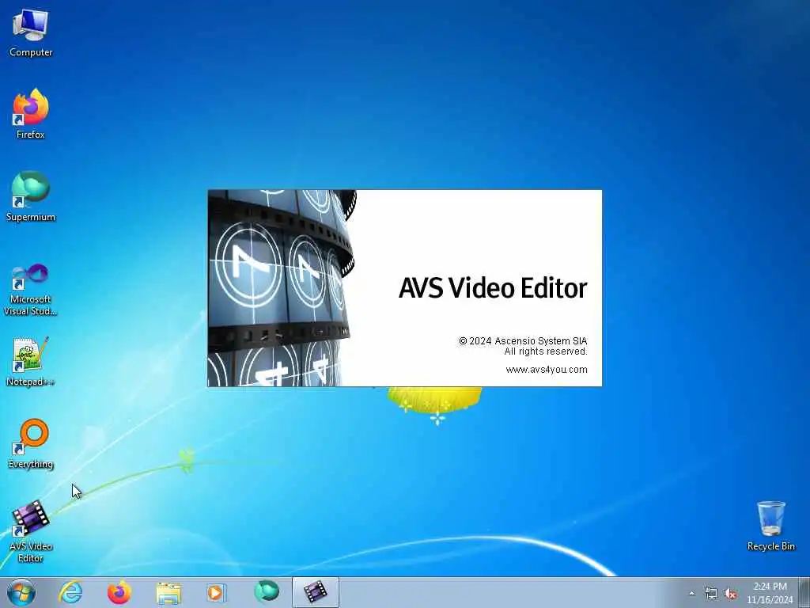
Task: Show hidden system tray icons
Action: pyautogui.click(x=691, y=593)
